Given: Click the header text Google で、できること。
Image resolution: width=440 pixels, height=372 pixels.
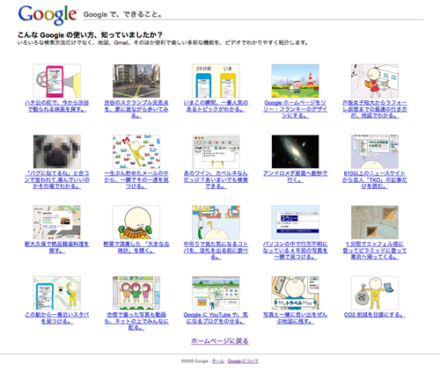Looking at the screenshot, I should click(122, 14).
